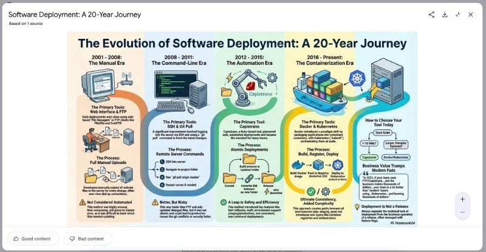Download the infographic using the download icon
Image resolution: width=486 pixels, height=252 pixels.
pos(445,15)
